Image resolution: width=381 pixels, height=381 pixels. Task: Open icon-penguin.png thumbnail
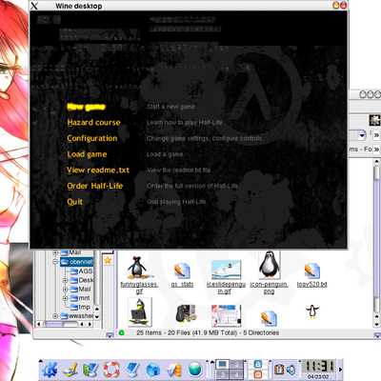pyautogui.click(x=269, y=272)
